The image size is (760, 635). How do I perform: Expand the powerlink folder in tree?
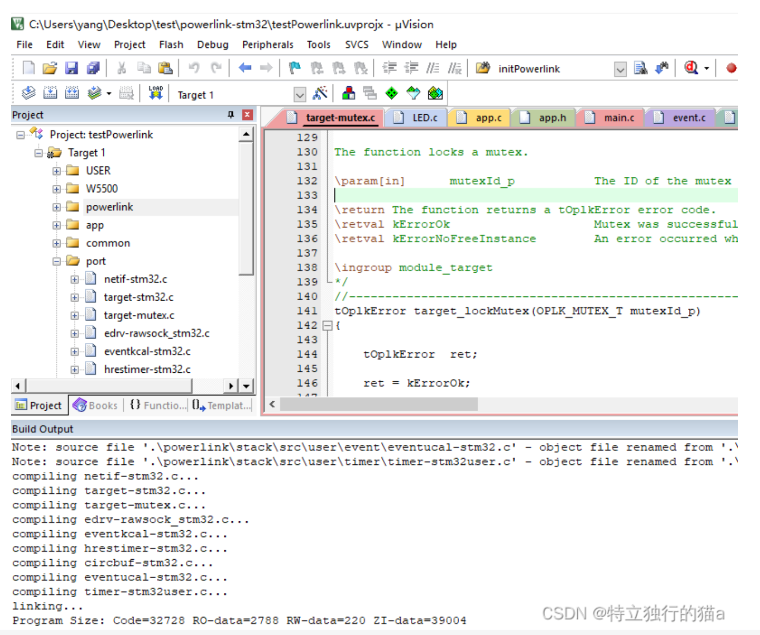click(56, 207)
